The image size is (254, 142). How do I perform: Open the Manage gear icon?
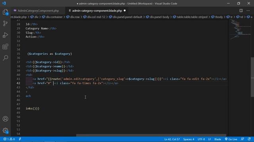[x=5, y=131]
